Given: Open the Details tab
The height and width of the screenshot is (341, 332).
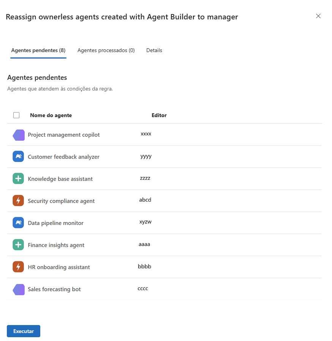Looking at the screenshot, I should [154, 51].
